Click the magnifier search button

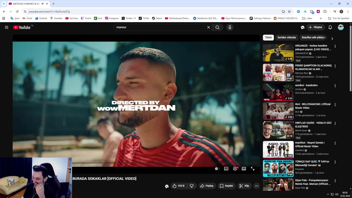pos(218,27)
